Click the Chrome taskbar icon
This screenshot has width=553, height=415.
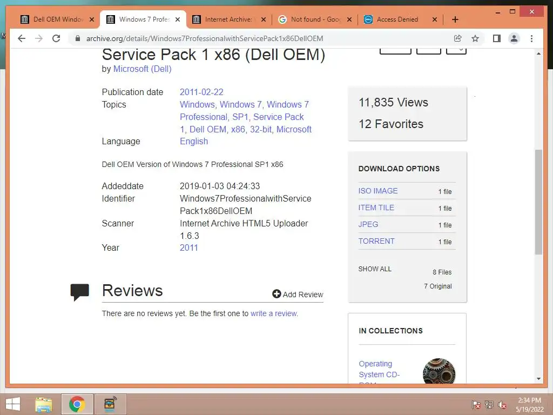click(77, 404)
